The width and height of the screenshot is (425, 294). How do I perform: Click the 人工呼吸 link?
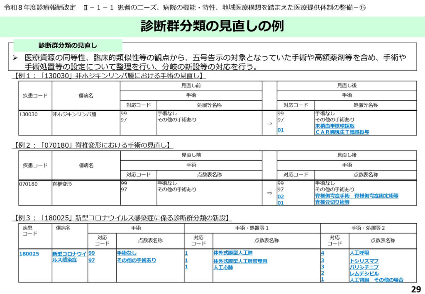(x=359, y=253)
